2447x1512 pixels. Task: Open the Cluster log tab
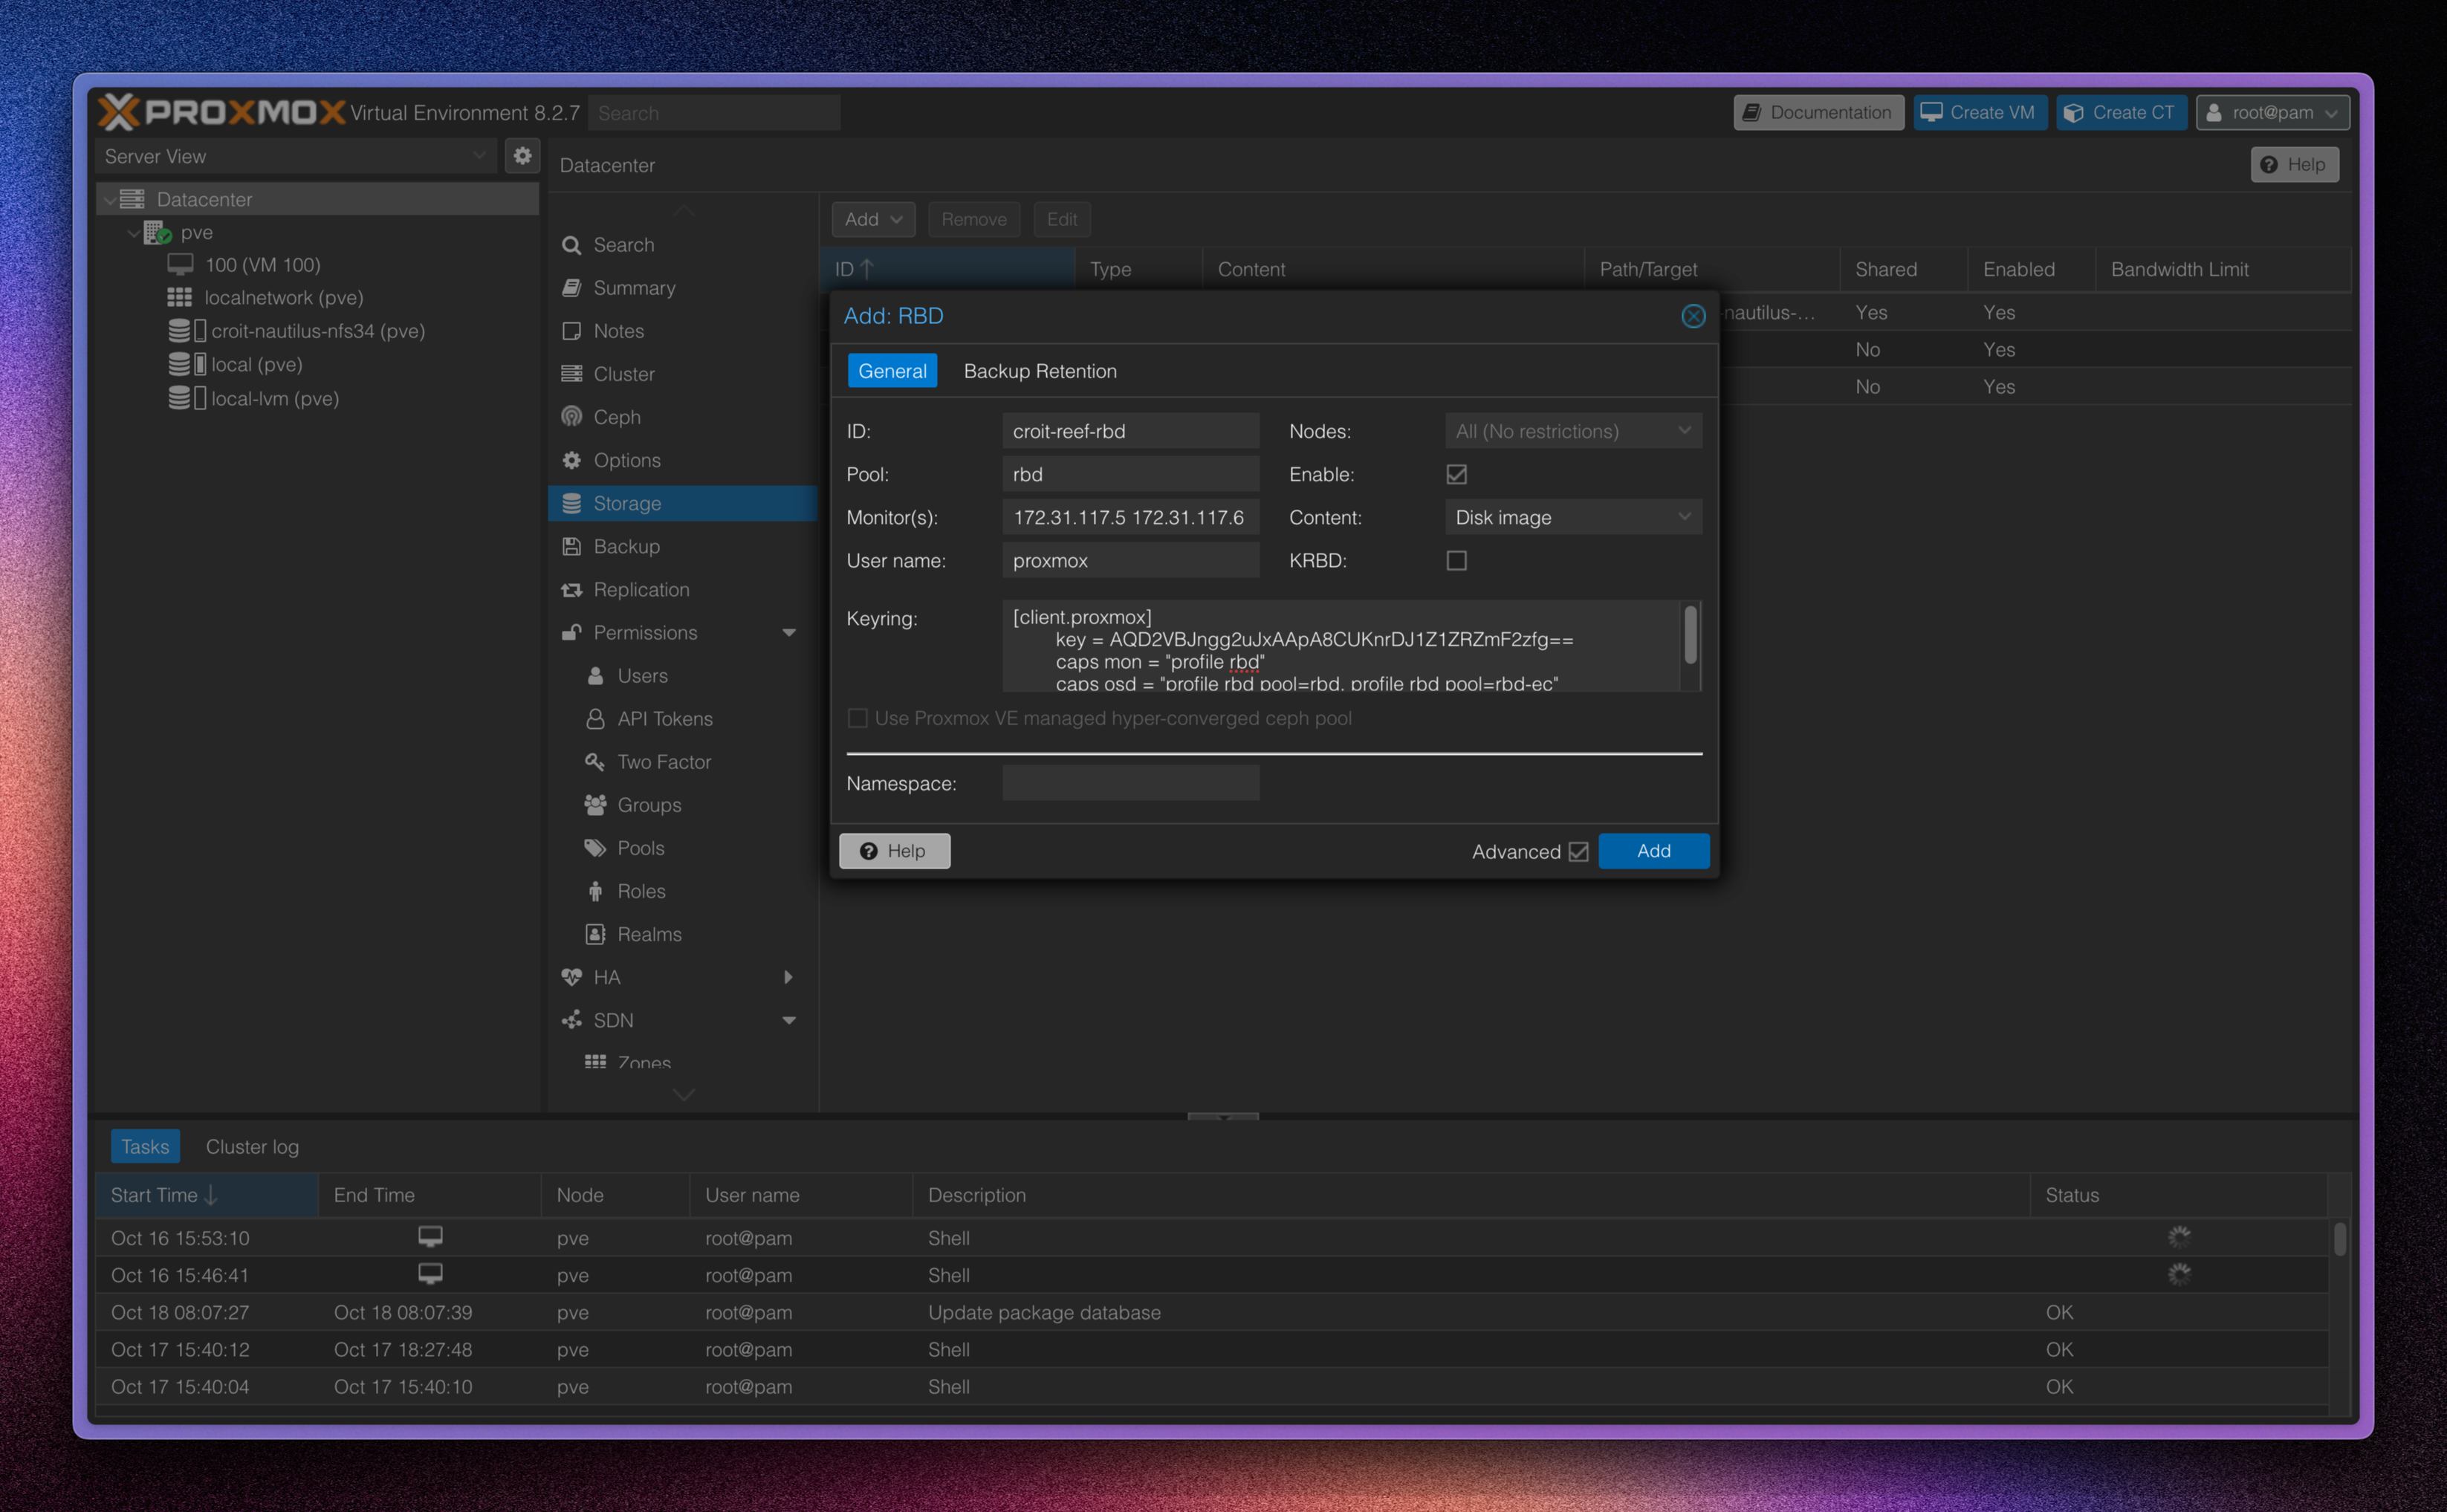pyautogui.click(x=252, y=1146)
